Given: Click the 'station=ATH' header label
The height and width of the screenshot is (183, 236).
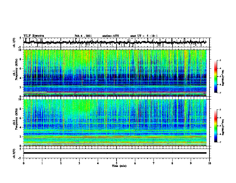Looking at the screenshot, I should pos(111,36).
